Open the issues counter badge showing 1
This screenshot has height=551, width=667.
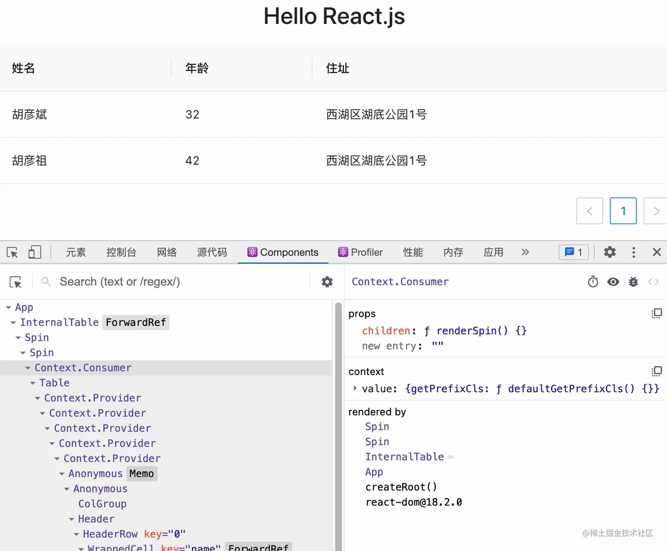coord(573,252)
